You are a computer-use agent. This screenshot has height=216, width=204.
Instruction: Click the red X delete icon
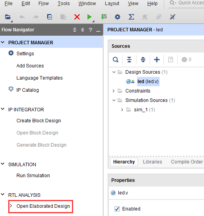pos(77,17)
